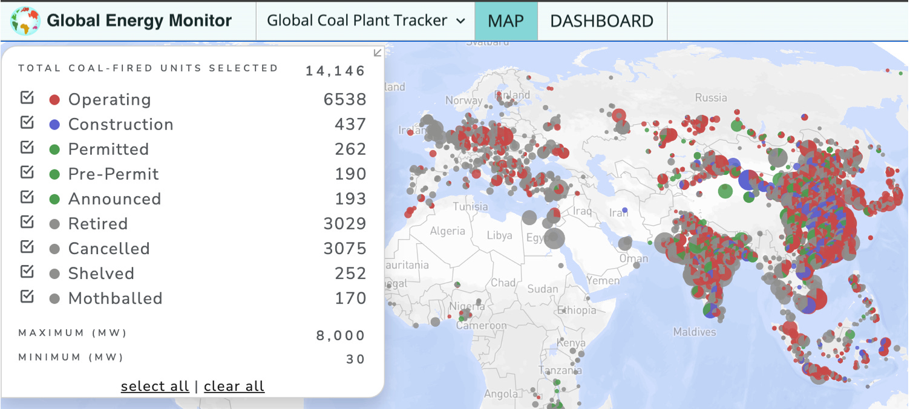Click the Norway label on the map
The height and width of the screenshot is (409, 910).
click(464, 100)
